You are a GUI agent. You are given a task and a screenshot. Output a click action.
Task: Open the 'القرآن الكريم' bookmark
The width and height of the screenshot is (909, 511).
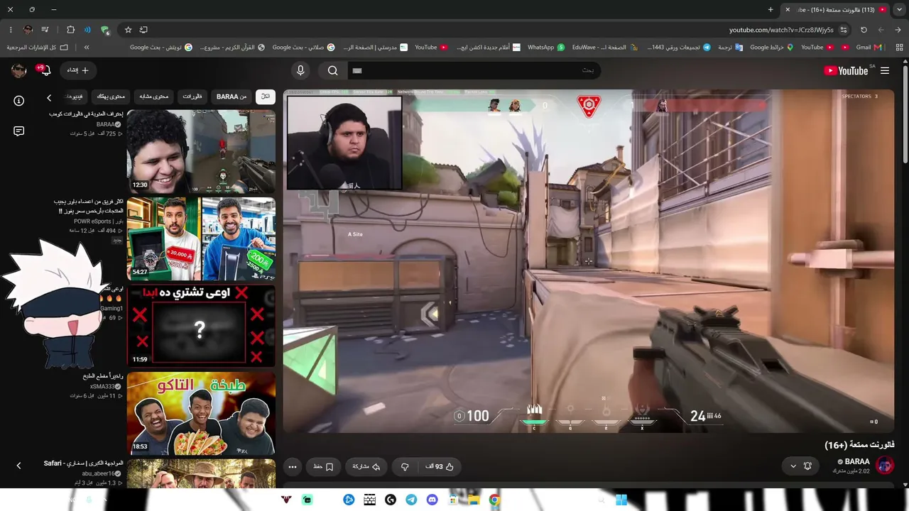tap(232, 48)
